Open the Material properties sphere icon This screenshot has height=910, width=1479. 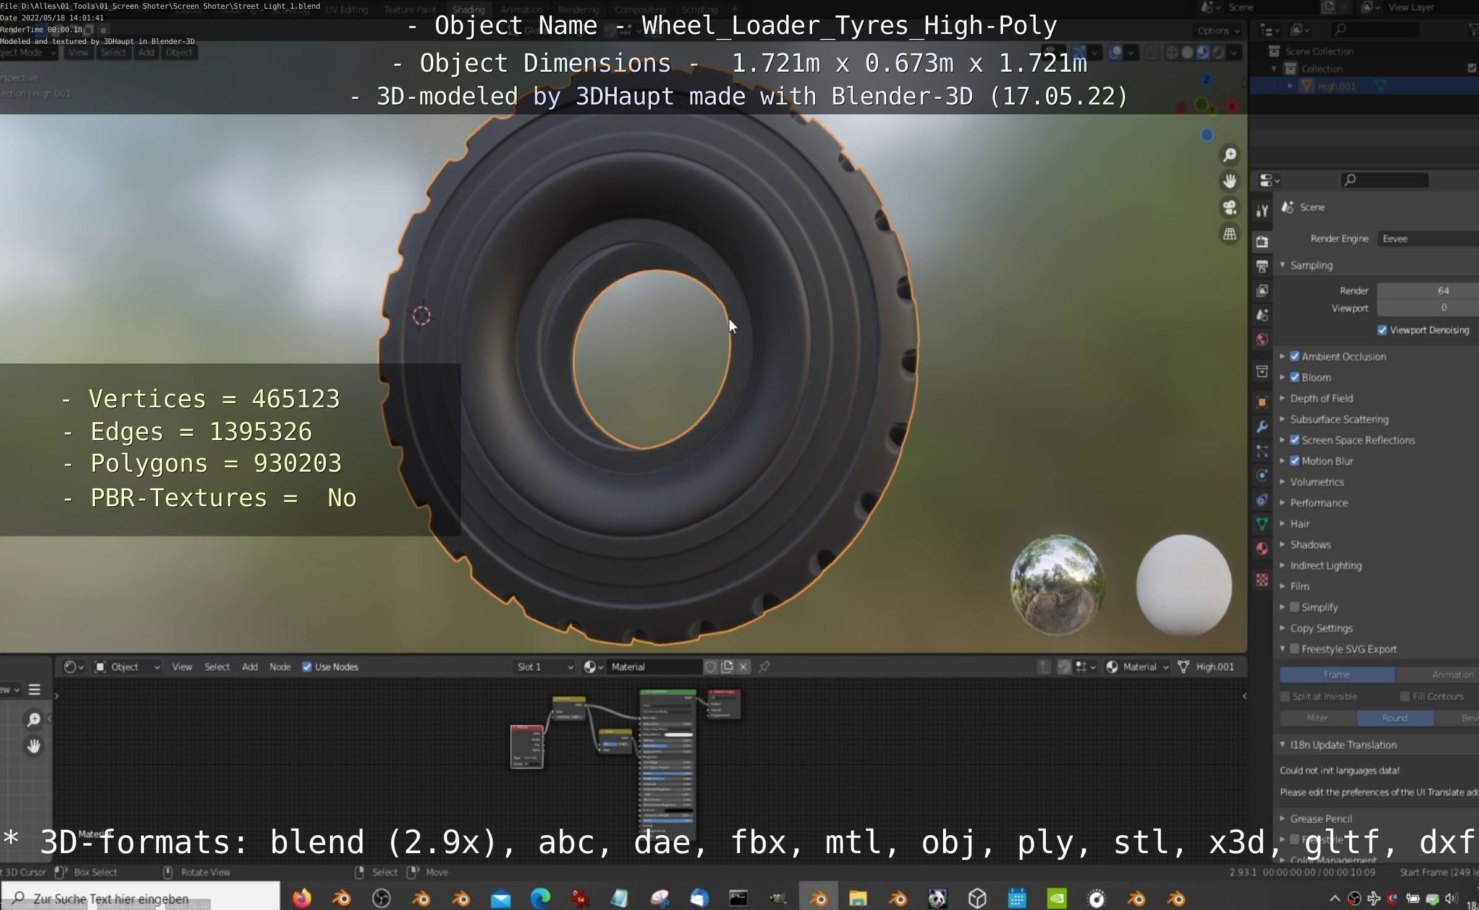[x=1262, y=548]
